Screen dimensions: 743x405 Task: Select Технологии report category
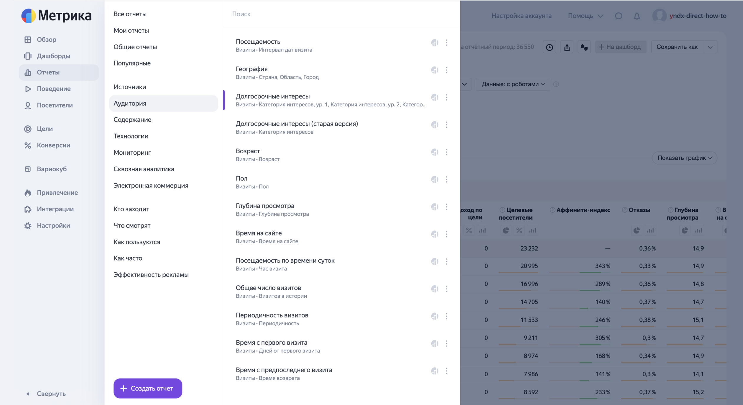tap(131, 136)
